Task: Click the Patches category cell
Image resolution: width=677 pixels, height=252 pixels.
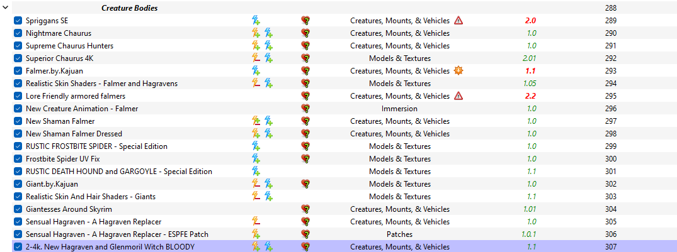Action: point(399,234)
